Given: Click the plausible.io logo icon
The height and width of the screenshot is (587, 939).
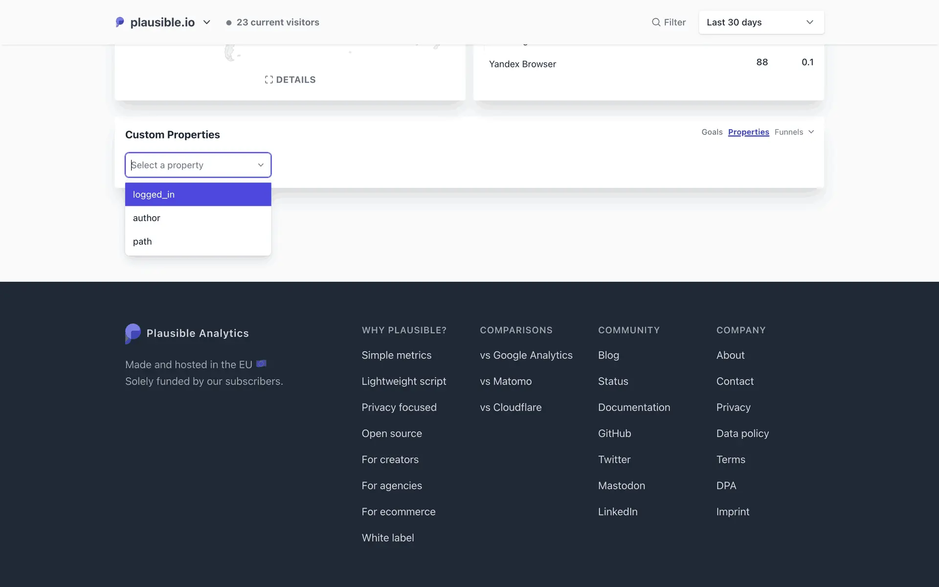Looking at the screenshot, I should [x=120, y=22].
